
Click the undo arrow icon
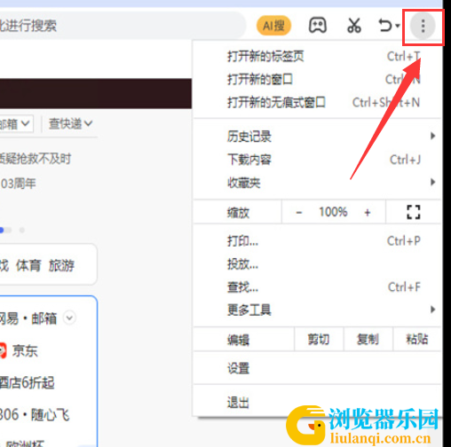click(385, 26)
